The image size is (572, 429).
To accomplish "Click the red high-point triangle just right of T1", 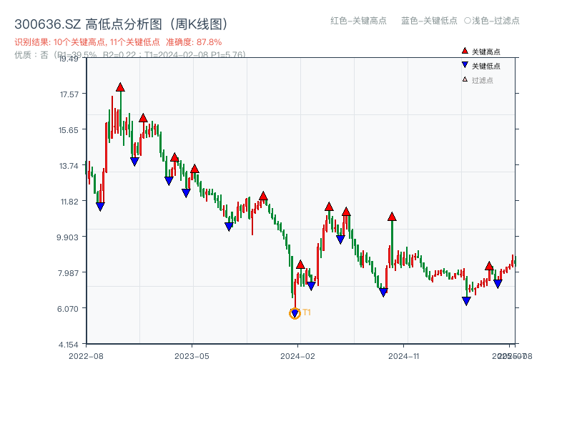I will (x=300, y=265).
